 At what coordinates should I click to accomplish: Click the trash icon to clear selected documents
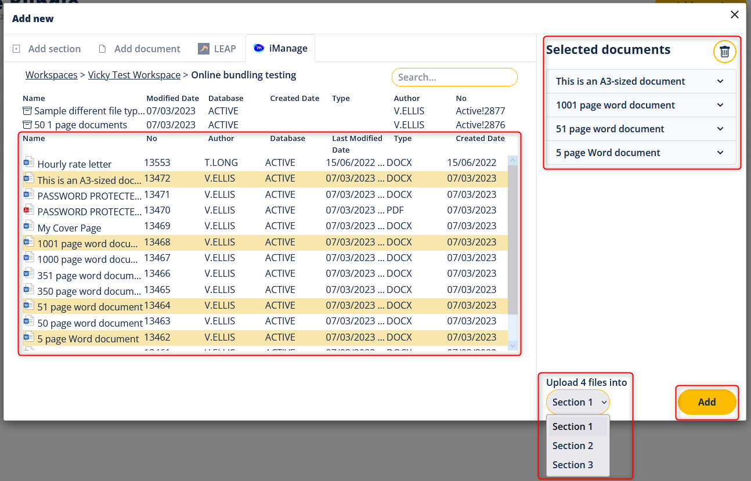(724, 52)
